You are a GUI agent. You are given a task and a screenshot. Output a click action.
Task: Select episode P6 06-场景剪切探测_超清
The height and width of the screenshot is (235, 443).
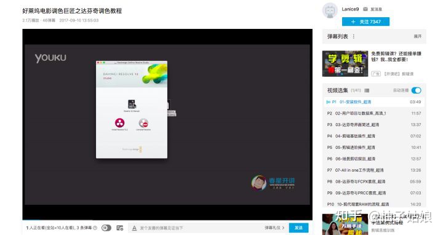click(374, 159)
